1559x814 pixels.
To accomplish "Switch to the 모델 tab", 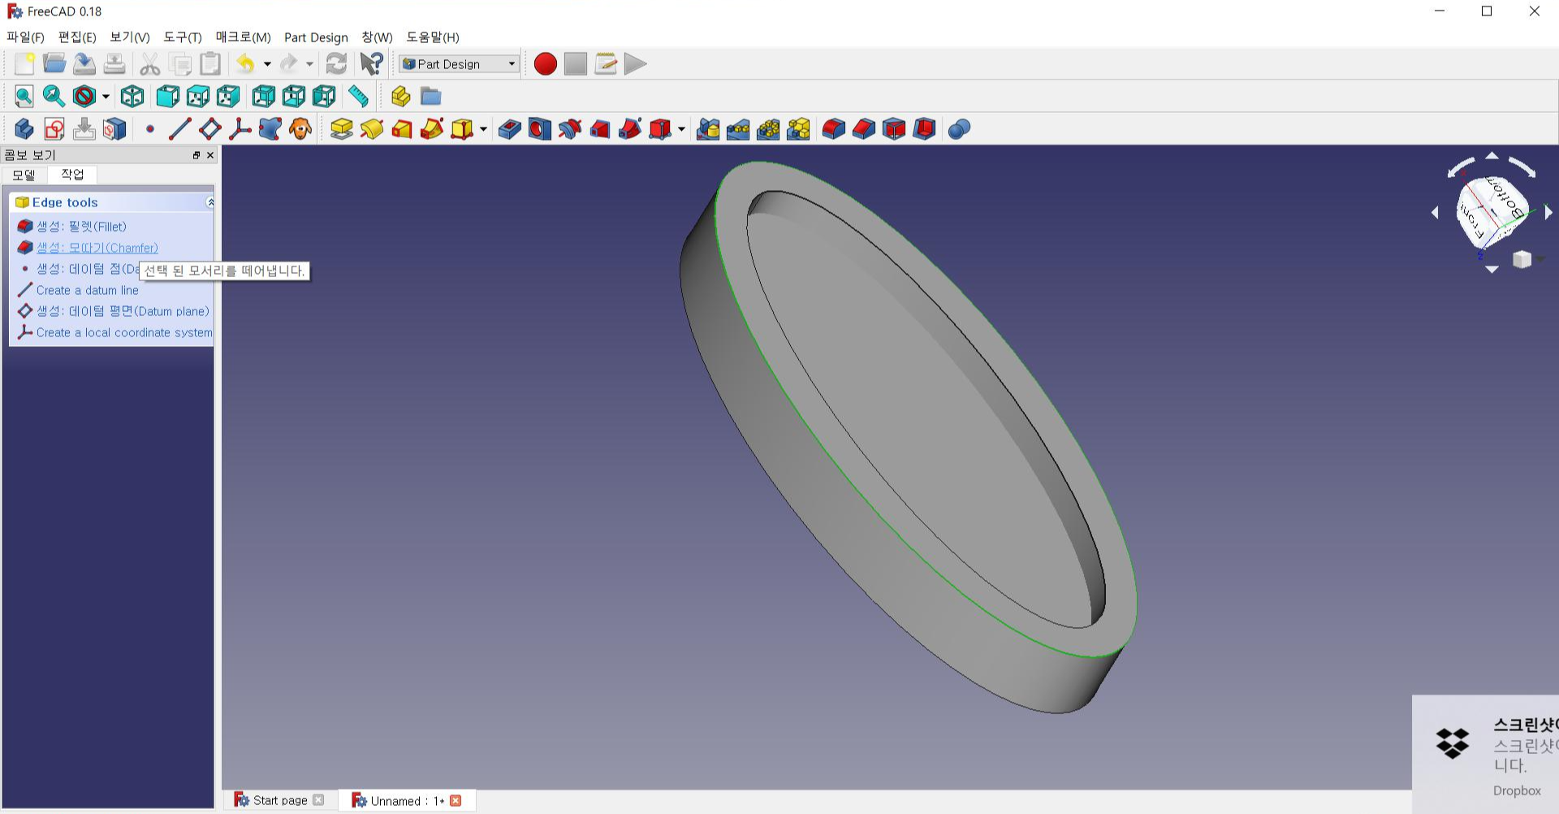I will (x=24, y=175).
